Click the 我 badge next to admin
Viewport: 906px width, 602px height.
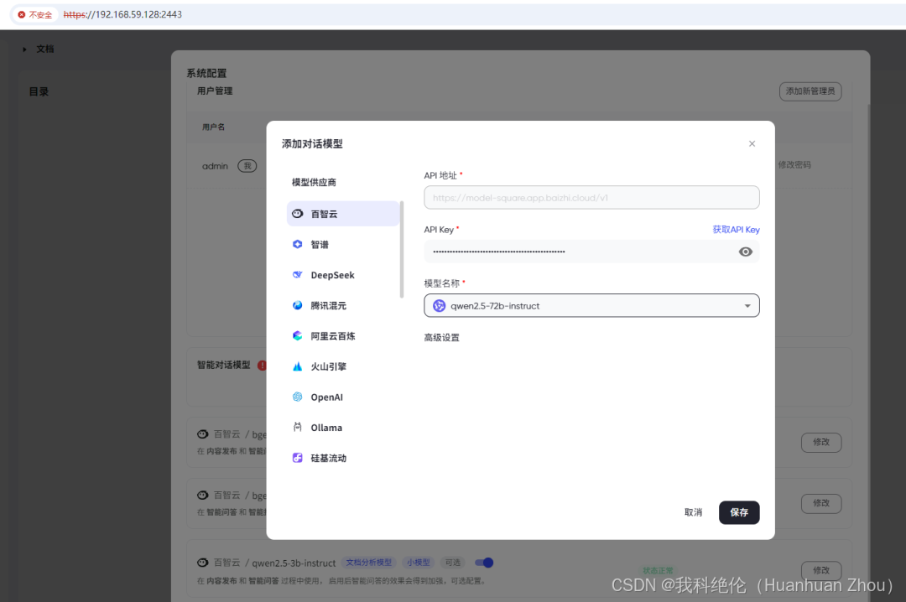tap(247, 166)
